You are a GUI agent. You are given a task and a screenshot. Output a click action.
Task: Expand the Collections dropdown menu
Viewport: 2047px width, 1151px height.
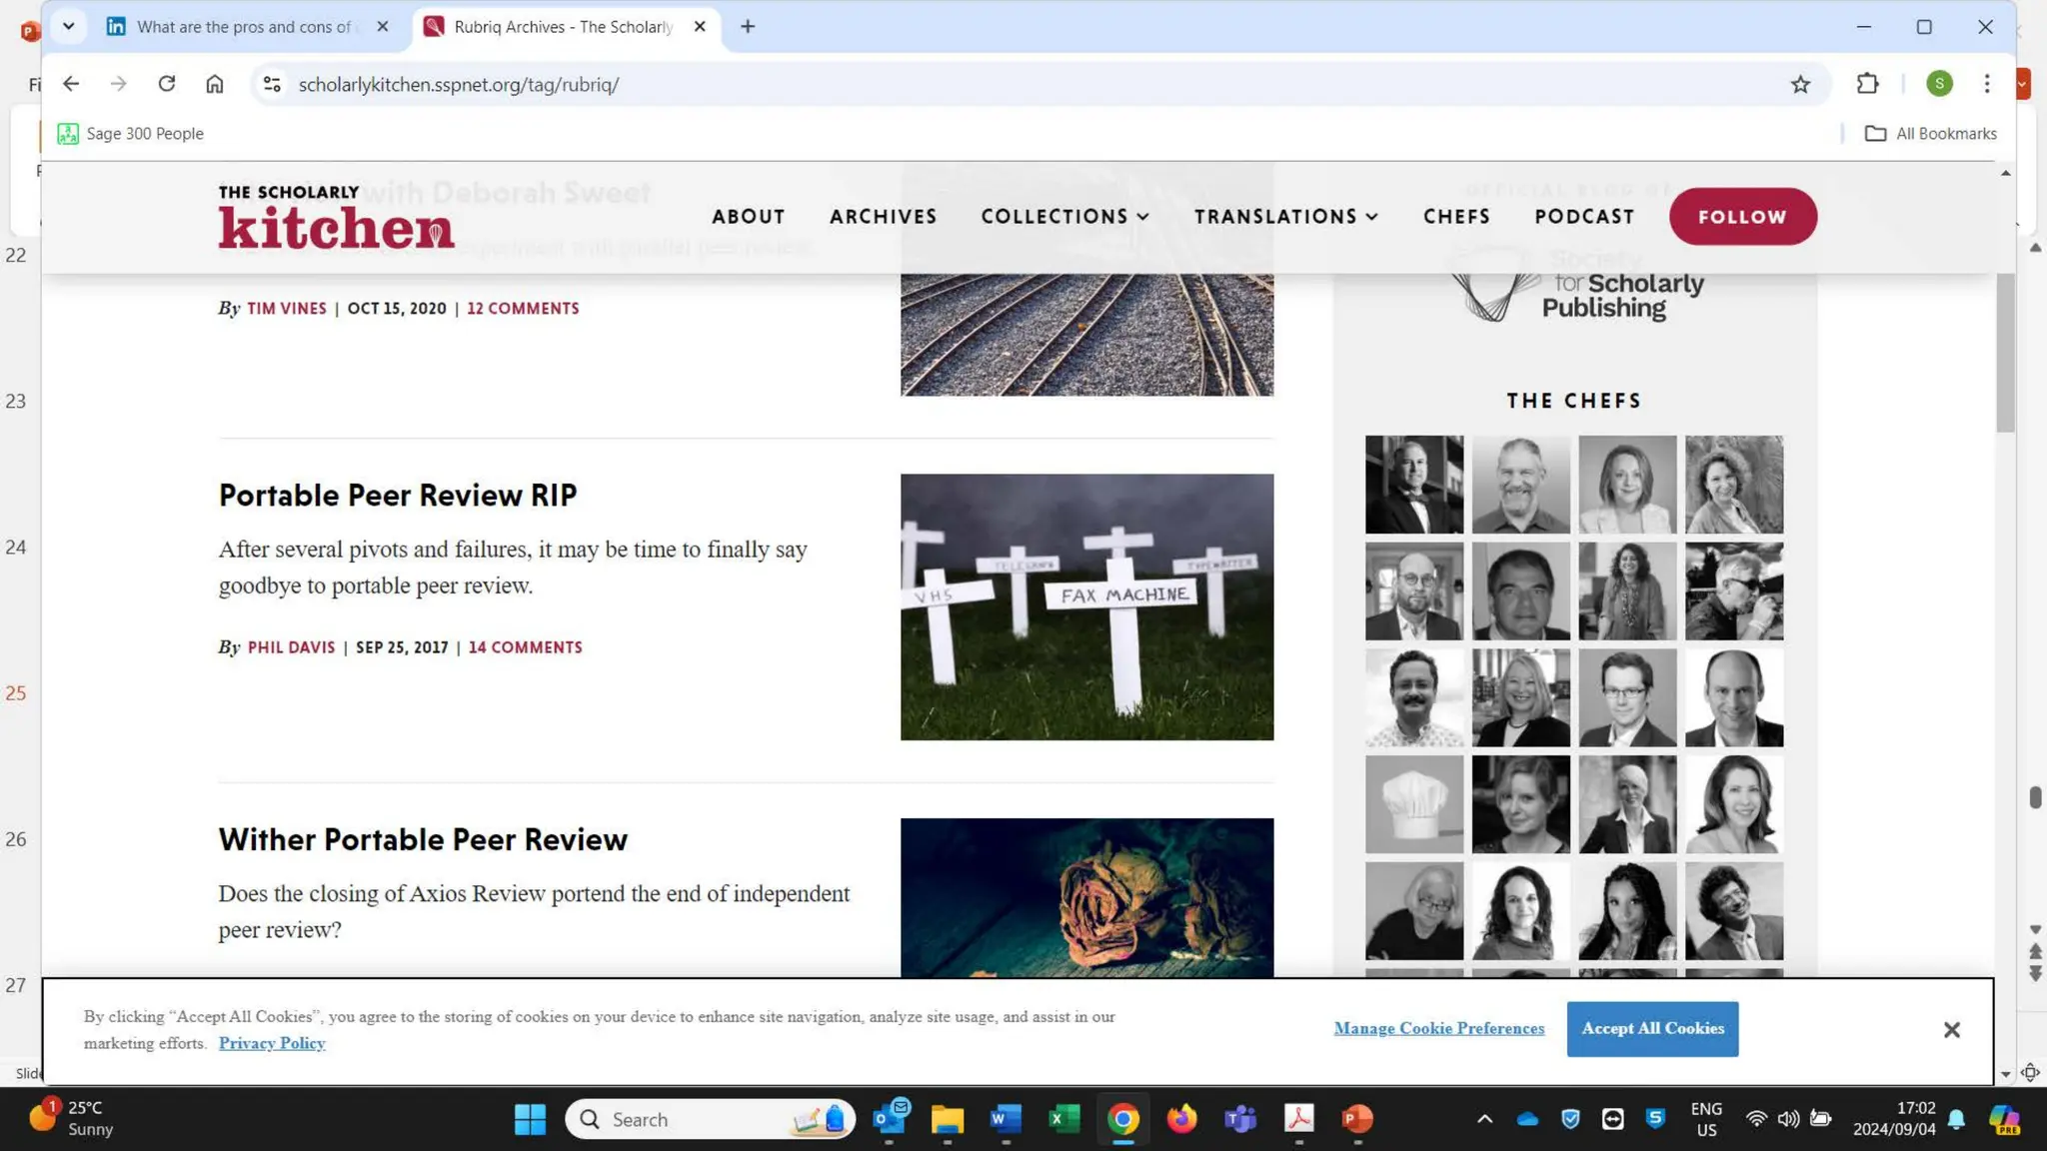[x=1064, y=217]
